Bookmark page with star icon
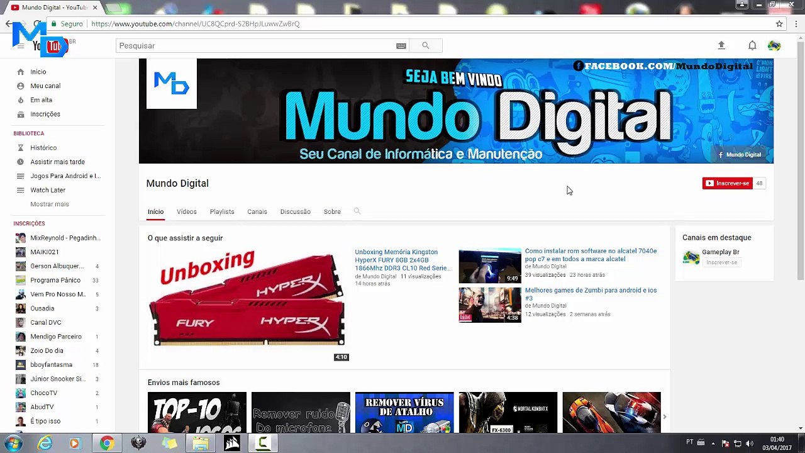The width and height of the screenshot is (805, 453). point(779,24)
